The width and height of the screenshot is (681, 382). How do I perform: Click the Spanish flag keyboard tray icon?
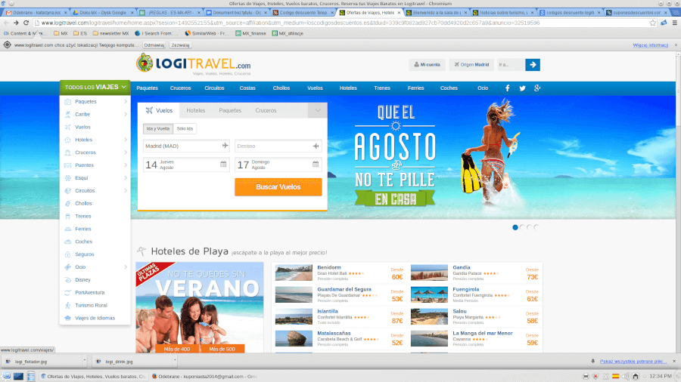615,376
